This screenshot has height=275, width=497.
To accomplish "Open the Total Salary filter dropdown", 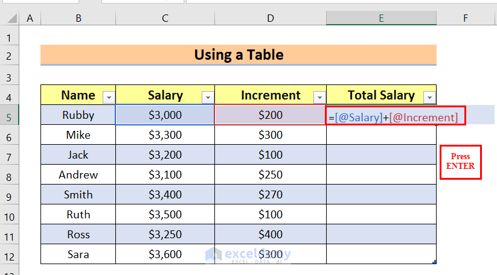I will point(429,96).
